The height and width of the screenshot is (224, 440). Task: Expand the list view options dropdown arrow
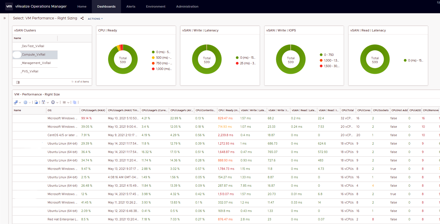pyautogui.click(x=68, y=103)
